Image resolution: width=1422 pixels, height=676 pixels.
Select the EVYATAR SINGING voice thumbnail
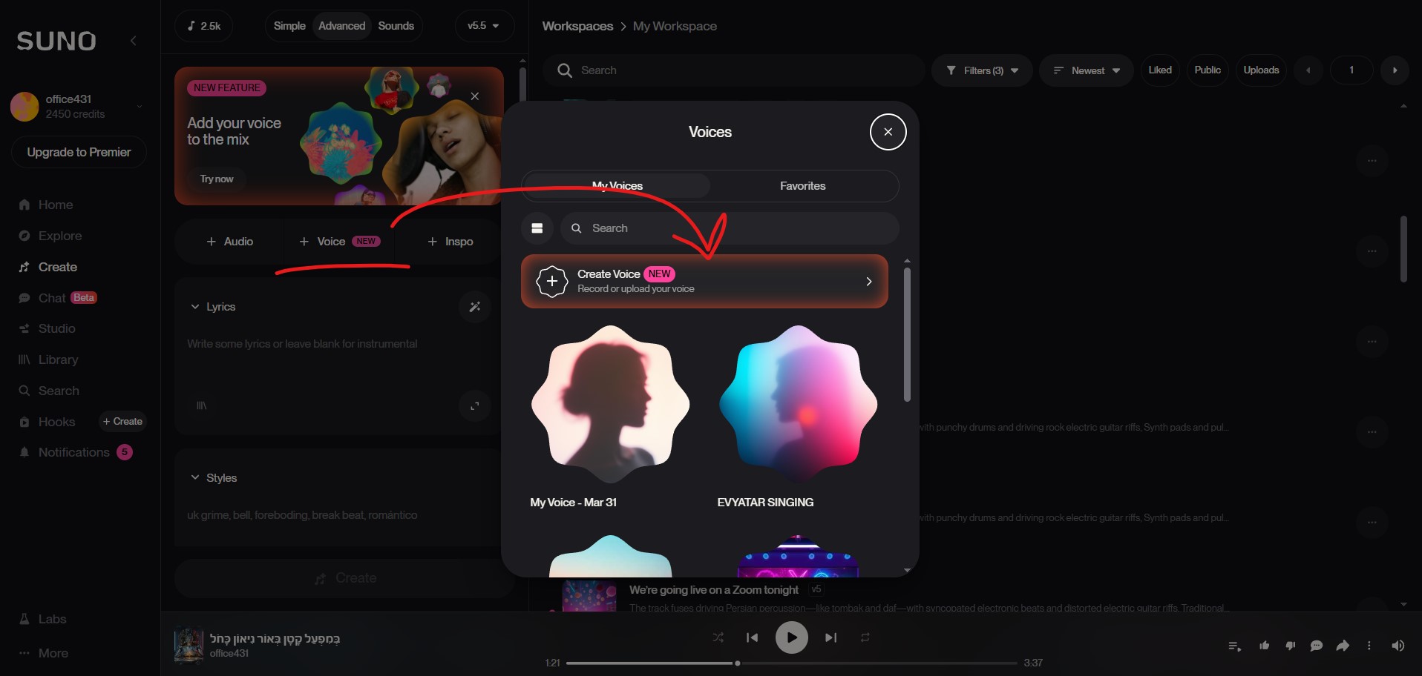798,404
